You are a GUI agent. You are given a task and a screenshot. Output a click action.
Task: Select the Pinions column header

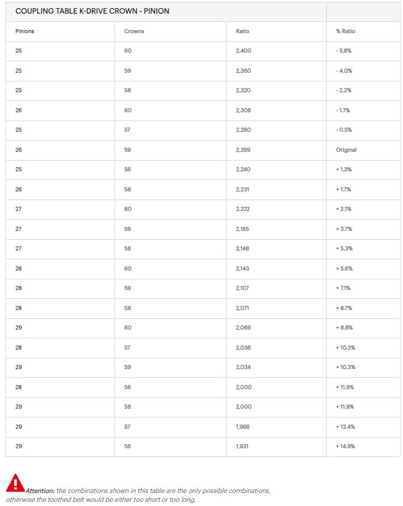pyautogui.click(x=25, y=31)
